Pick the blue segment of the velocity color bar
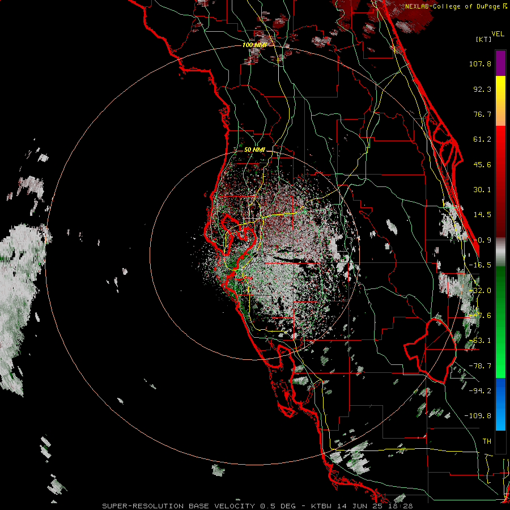Image resolution: width=510 pixels, height=510 pixels. click(x=500, y=404)
